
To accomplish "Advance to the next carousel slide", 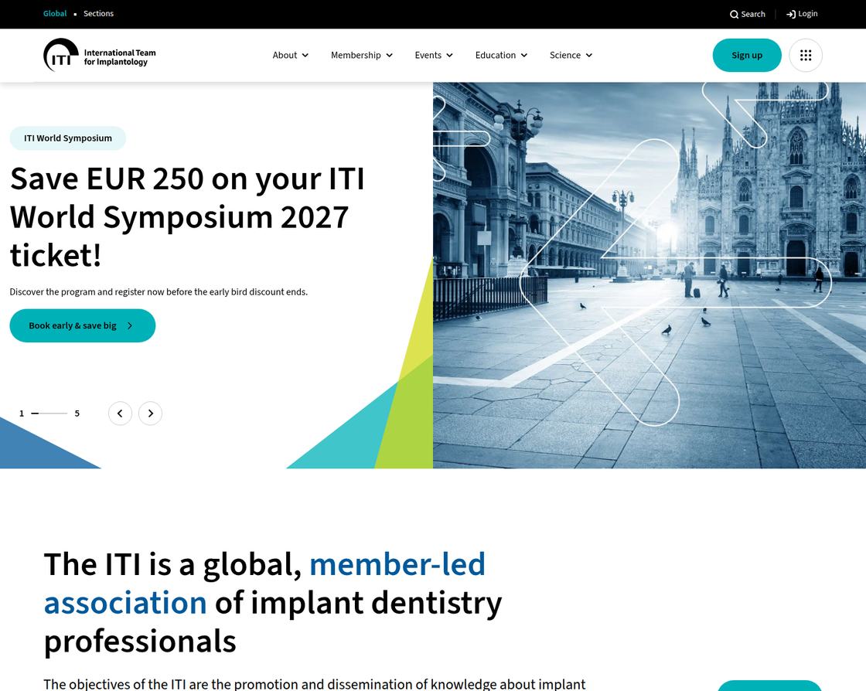I will tap(150, 414).
